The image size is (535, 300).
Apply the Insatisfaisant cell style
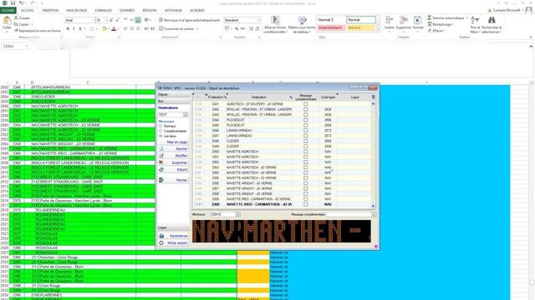click(x=331, y=27)
